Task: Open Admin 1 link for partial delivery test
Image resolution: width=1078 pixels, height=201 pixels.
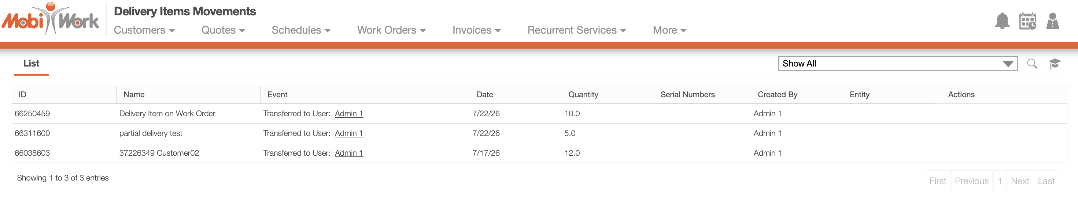Action: [x=349, y=133]
